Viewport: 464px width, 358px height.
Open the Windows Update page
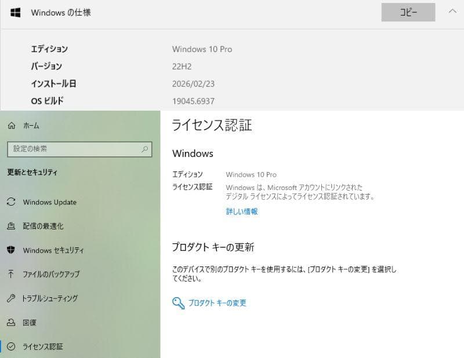tap(50, 202)
